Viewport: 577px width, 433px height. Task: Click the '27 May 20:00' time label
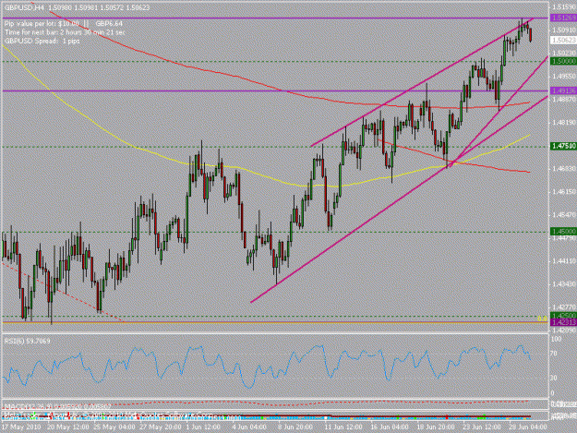pyautogui.click(x=160, y=427)
